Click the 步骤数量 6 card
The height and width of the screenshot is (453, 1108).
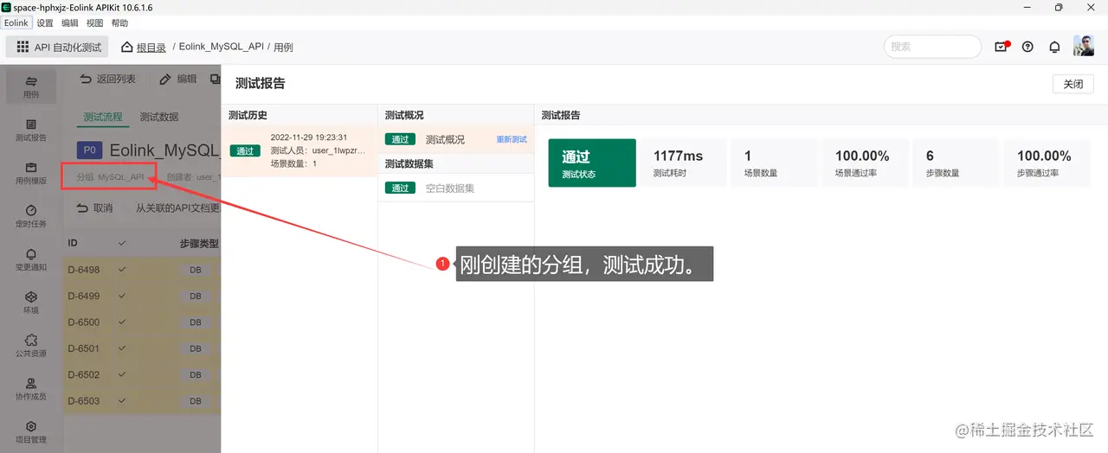point(956,163)
